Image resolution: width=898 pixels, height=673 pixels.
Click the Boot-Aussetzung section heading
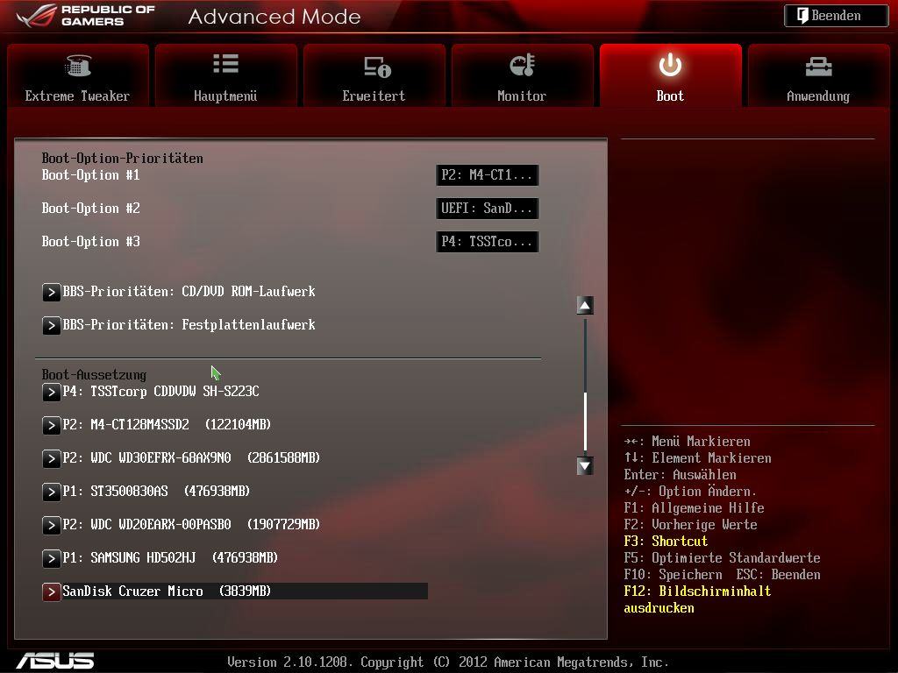94,375
